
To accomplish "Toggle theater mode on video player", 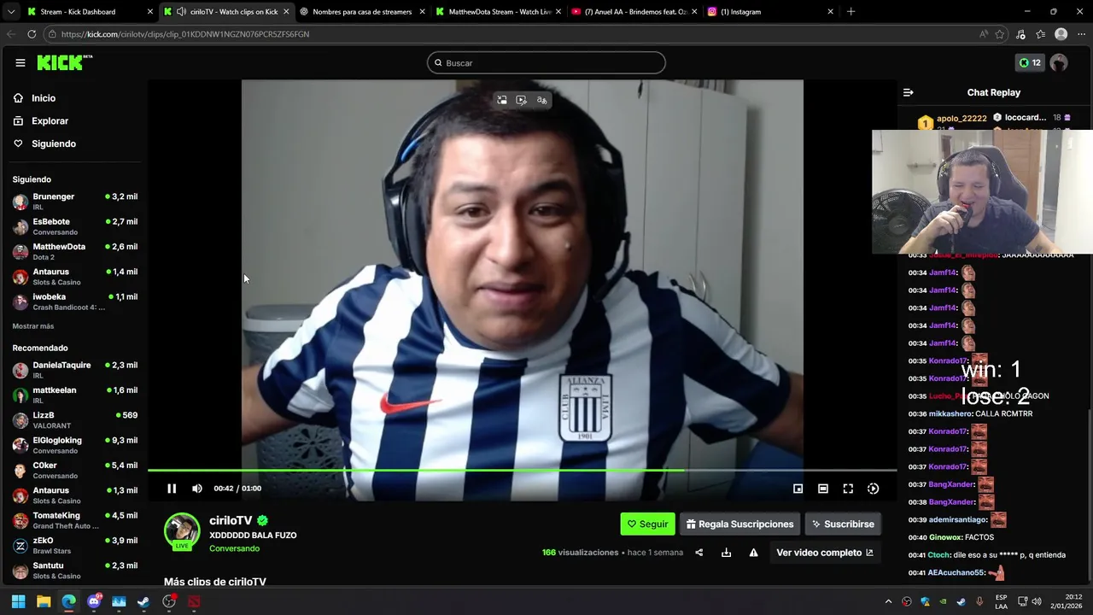I will click(823, 489).
